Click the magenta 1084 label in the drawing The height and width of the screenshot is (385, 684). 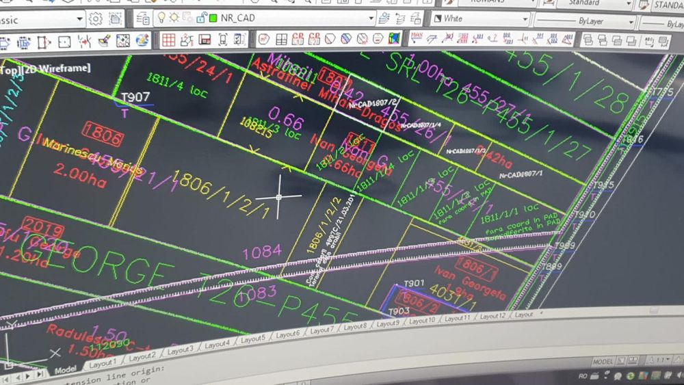pos(262,252)
